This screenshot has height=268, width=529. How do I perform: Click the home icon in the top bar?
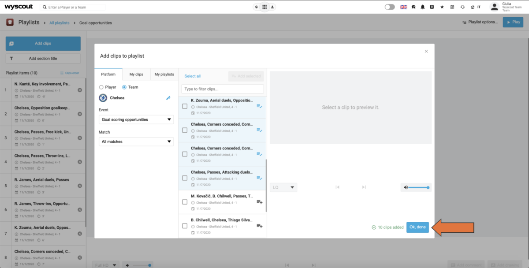473,7
